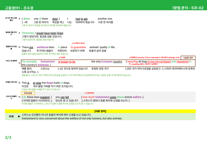This screenshot has width=207, height=146.
Task: Click the Korean summary '스위스는 인간뿐만 아니라 …'
Action: [56, 115]
